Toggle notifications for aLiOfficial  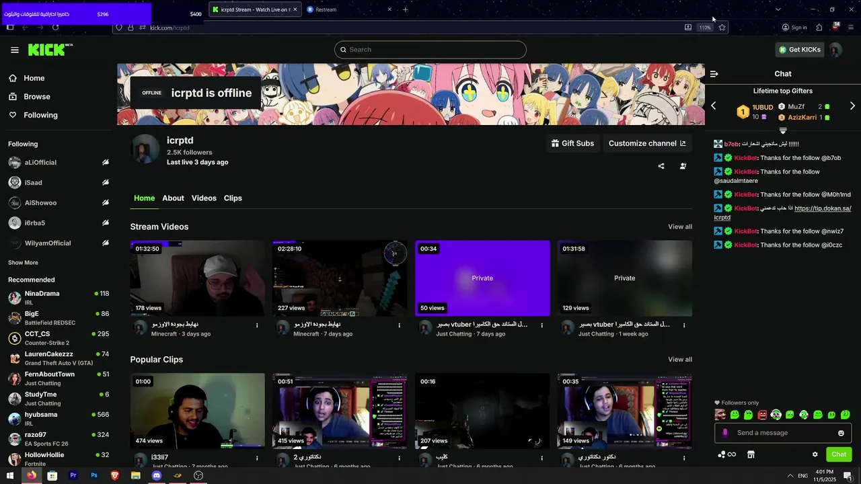coord(105,162)
